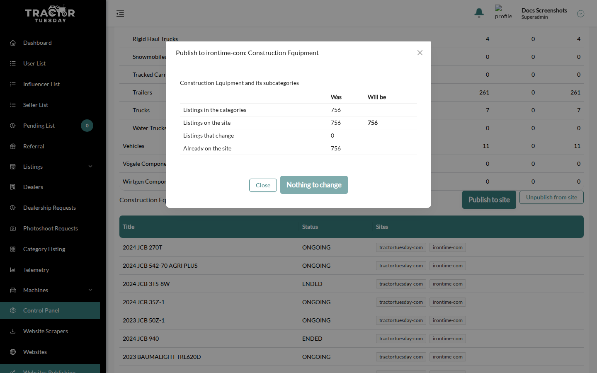Click the Dealers icon in sidebar
This screenshot has width=597, height=373.
point(13,187)
